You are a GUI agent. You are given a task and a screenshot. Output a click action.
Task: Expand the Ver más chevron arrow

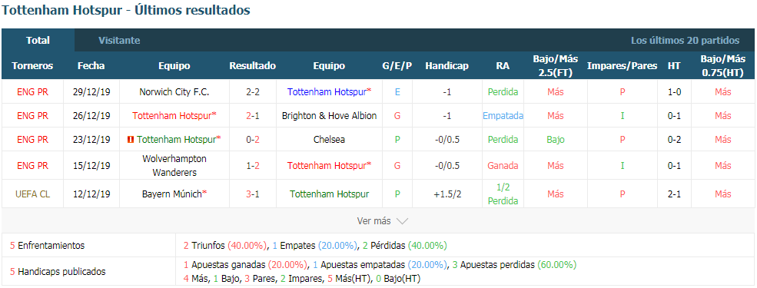[402, 221]
